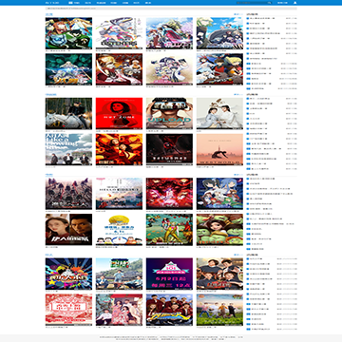Open 'more' link of second TV section
Viewport: 342px width, 342px height.
click(x=237, y=94)
